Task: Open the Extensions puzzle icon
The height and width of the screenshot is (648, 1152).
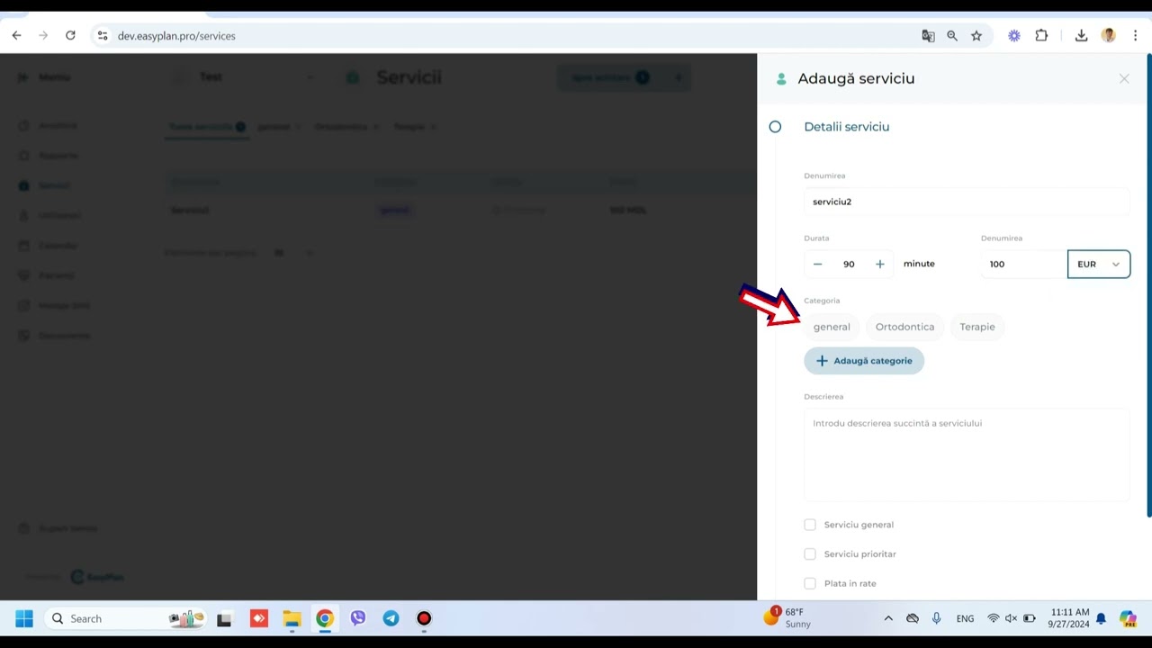Action: [1041, 36]
